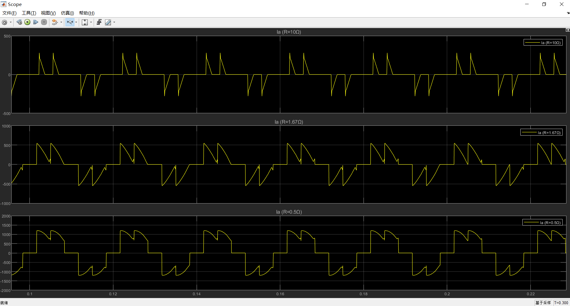Click the axes maximize icon at top right

568,30
